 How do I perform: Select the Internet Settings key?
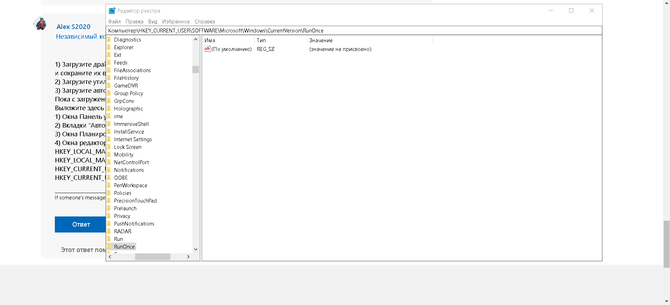point(133,139)
